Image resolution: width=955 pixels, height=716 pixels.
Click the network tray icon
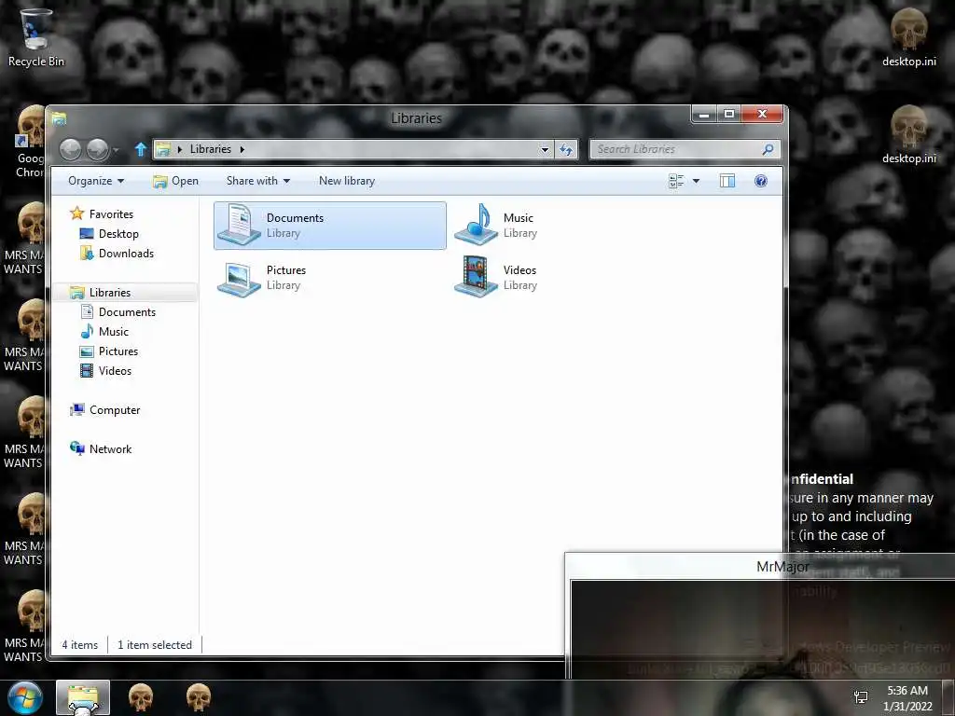pyautogui.click(x=861, y=697)
